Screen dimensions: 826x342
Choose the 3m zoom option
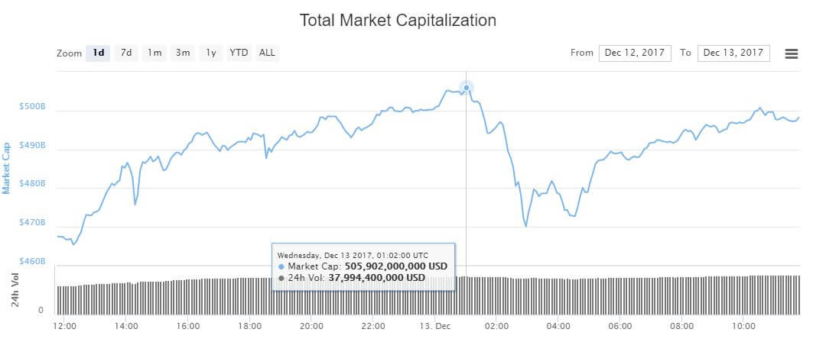[x=183, y=53]
